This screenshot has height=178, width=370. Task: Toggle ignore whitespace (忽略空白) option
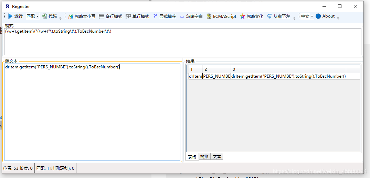pyautogui.click(x=191, y=16)
